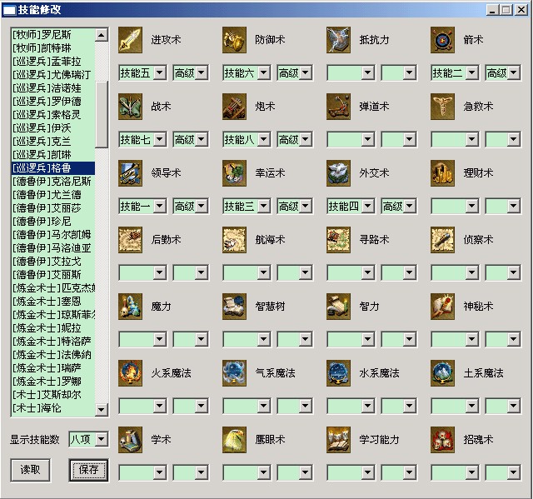Select hero [术士]海伦 in the list
Screen dimensions: 533x499
click(53, 408)
